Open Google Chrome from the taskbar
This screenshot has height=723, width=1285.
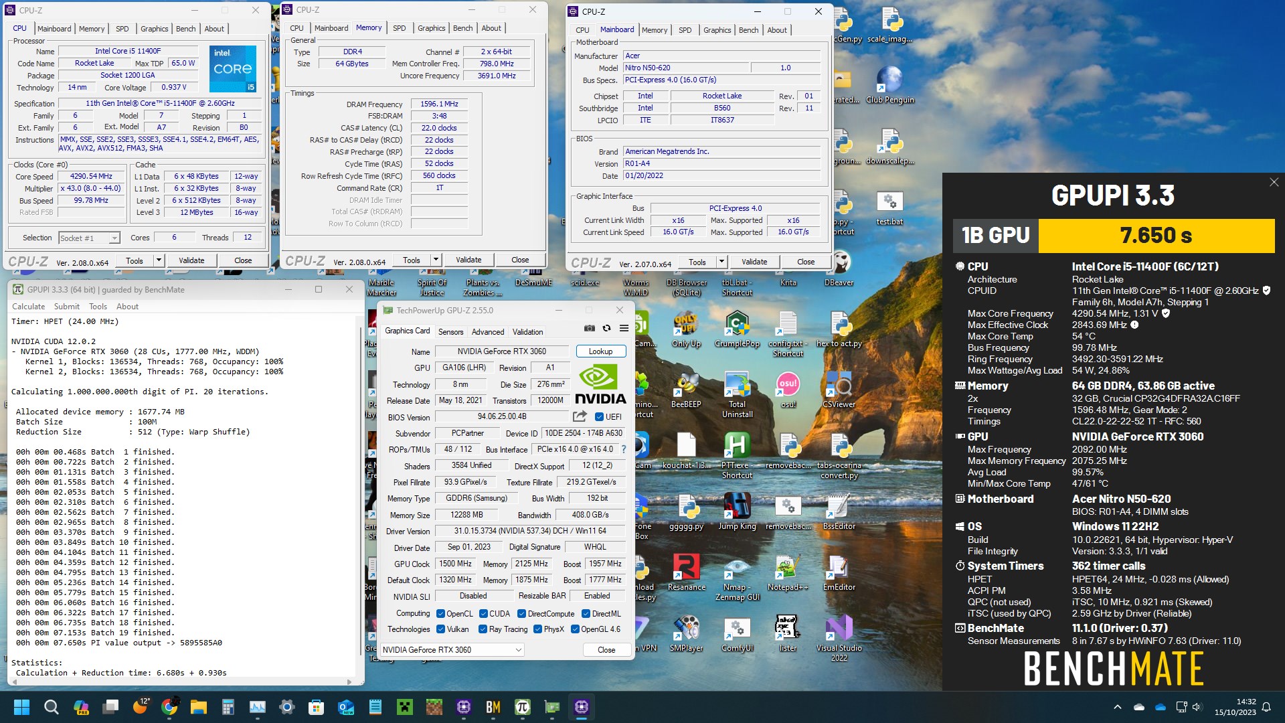[x=169, y=707]
